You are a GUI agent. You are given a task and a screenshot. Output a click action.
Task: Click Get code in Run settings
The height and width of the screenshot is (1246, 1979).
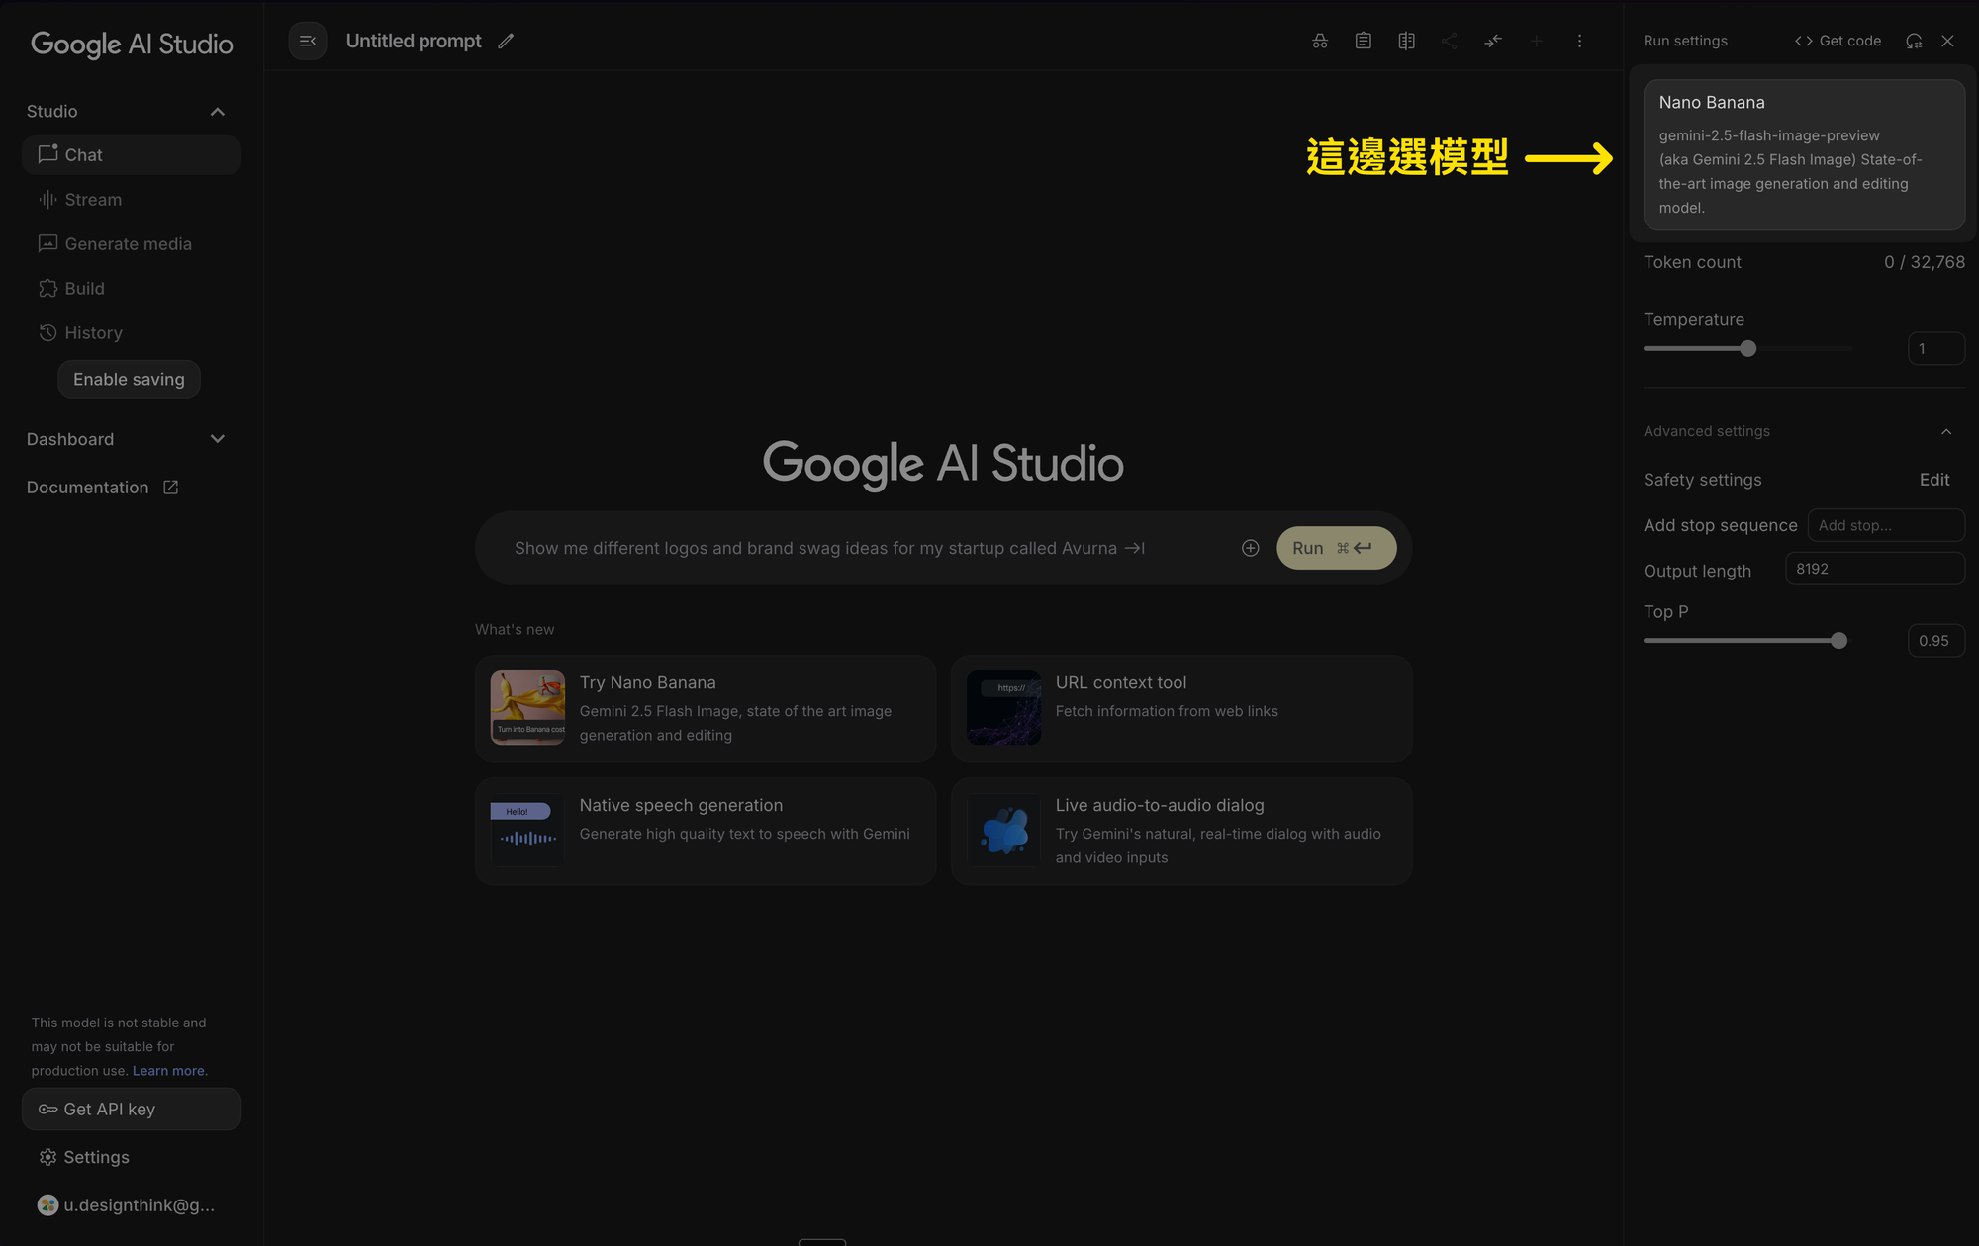(x=1838, y=41)
